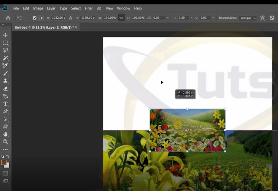Select the Hand tool
278x191 pixels.
(x=5, y=134)
